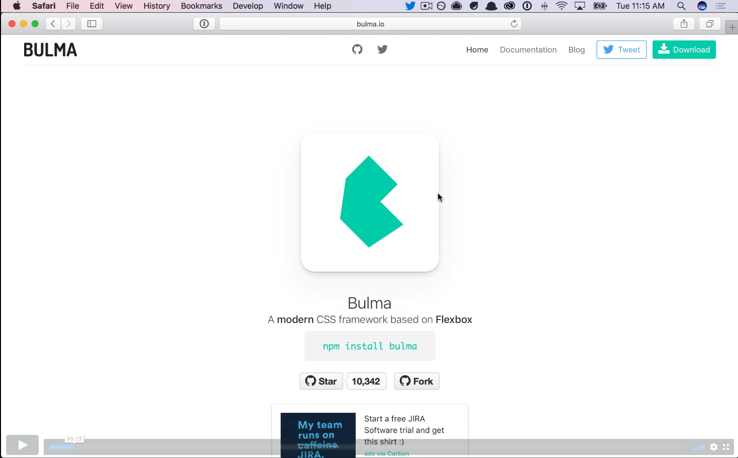Open the Safari share sheet

click(x=684, y=24)
